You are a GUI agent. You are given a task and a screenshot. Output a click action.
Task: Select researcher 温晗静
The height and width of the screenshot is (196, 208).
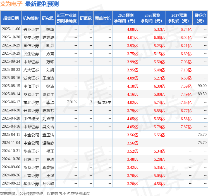click(x=48, y=143)
